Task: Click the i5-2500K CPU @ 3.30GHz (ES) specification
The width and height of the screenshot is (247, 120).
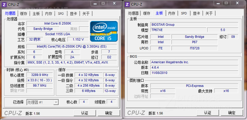Action: [72, 47]
